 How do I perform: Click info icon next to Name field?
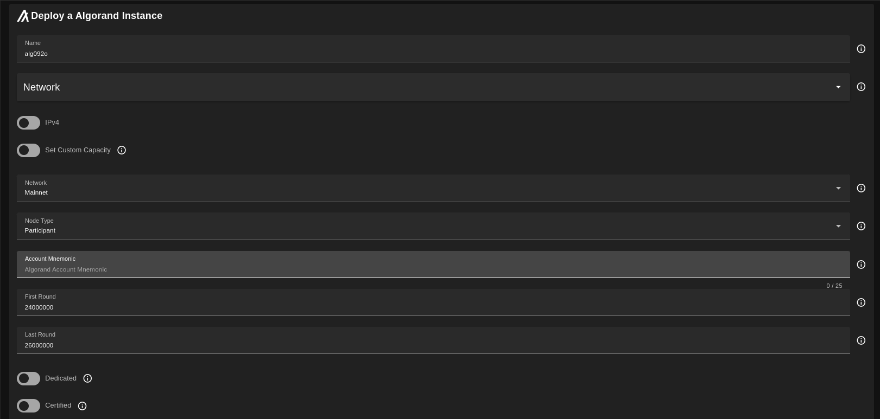pyautogui.click(x=861, y=49)
